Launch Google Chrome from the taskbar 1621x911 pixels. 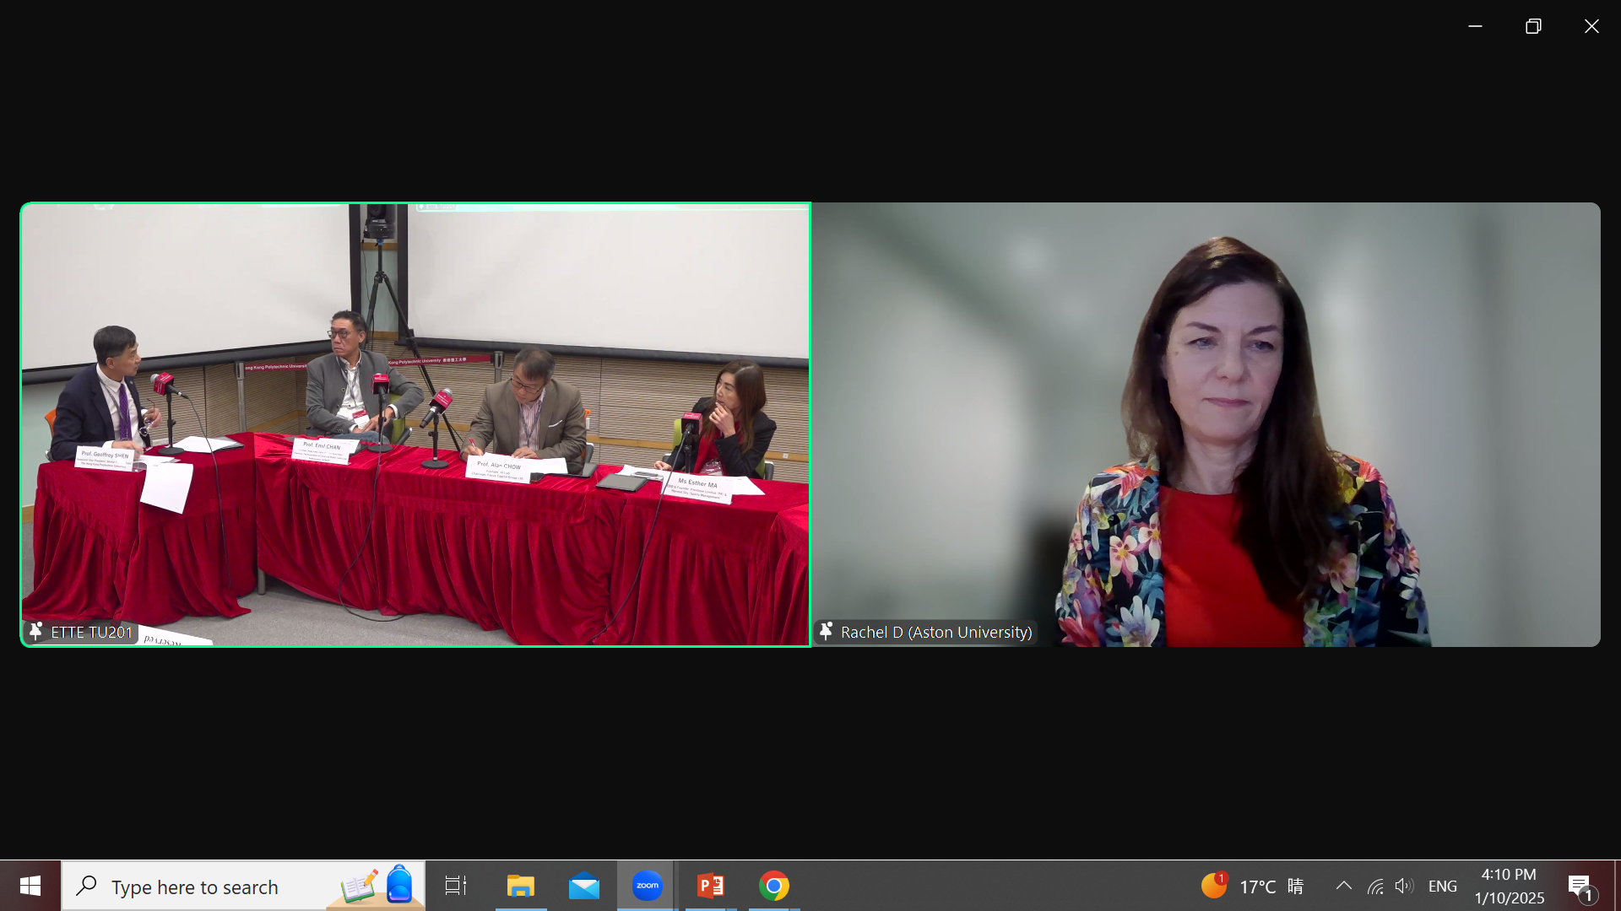pos(773,886)
